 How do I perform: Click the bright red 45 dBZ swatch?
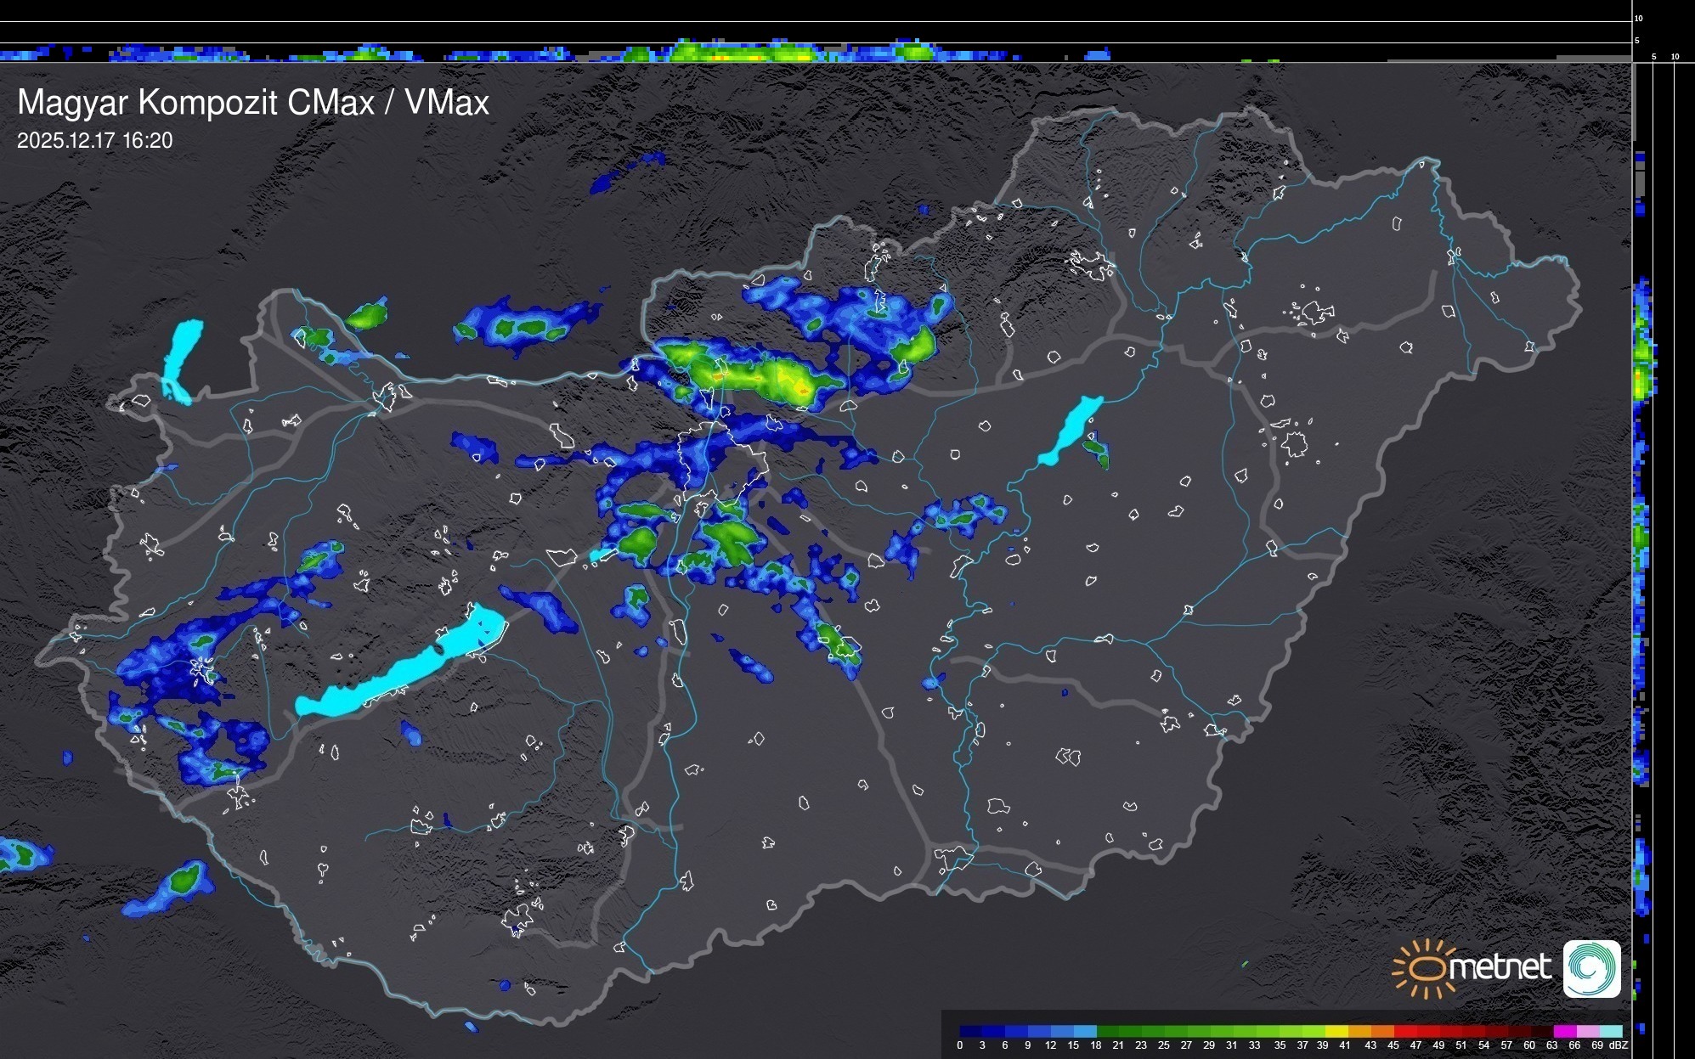[x=1404, y=1031]
